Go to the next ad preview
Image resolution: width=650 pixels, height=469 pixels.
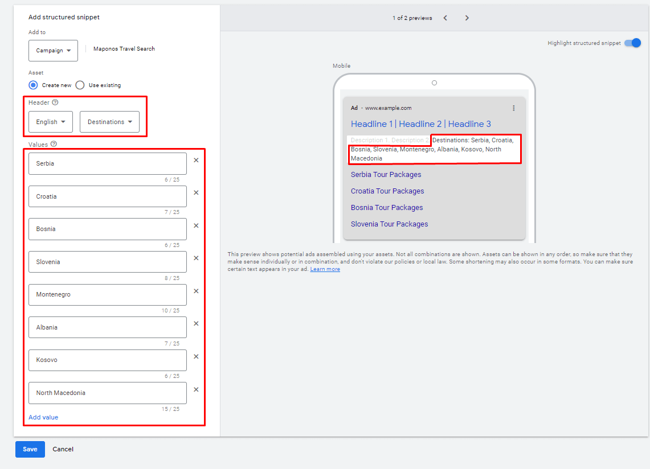point(467,18)
